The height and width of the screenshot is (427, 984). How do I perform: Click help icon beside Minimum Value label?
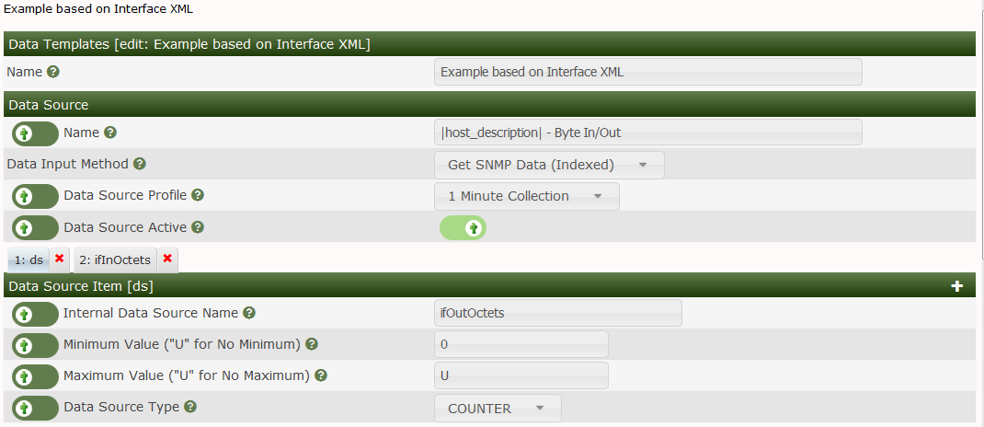pos(312,344)
